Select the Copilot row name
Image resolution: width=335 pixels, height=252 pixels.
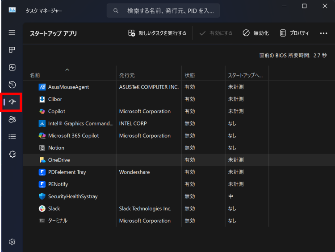[57, 111]
